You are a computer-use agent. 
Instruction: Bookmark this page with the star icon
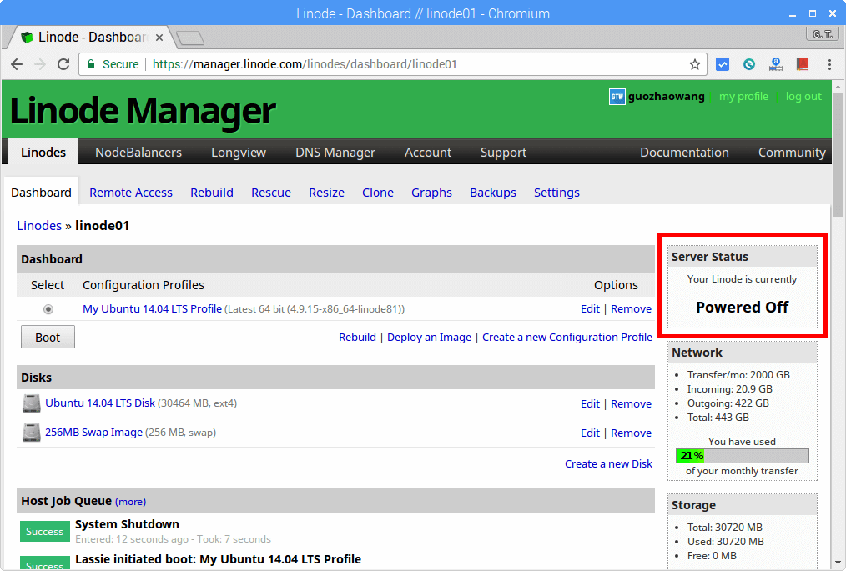click(694, 64)
